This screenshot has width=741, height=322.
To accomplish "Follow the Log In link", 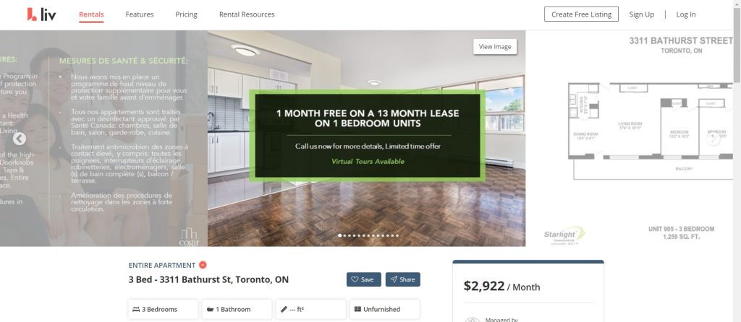I will (686, 14).
